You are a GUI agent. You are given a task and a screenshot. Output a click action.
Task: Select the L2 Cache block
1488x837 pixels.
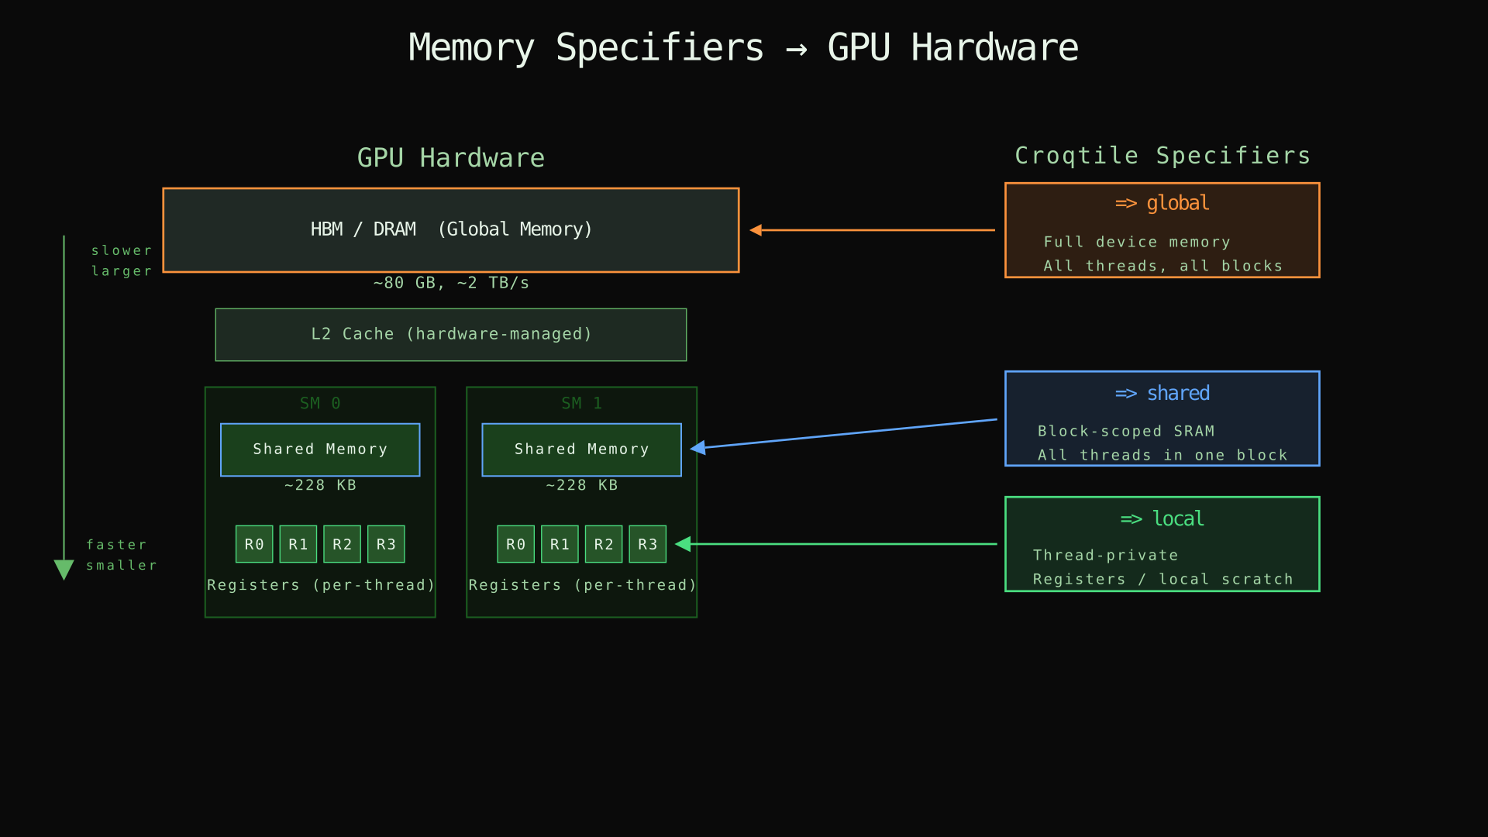450,334
